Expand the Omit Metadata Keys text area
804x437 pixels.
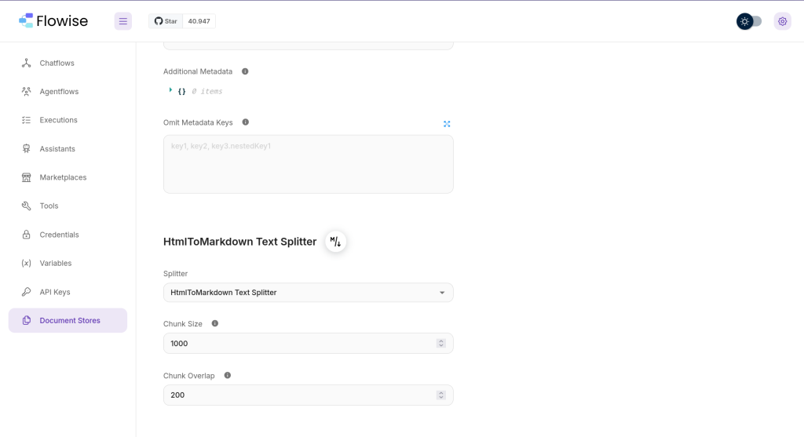(447, 124)
